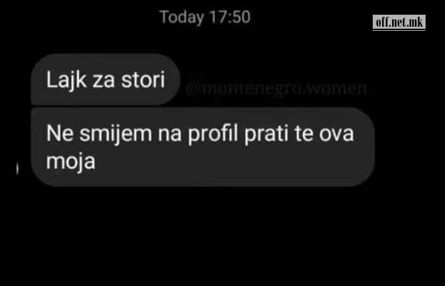Click the word "na" in second message
The width and height of the screenshot is (445, 286).
(x=170, y=135)
